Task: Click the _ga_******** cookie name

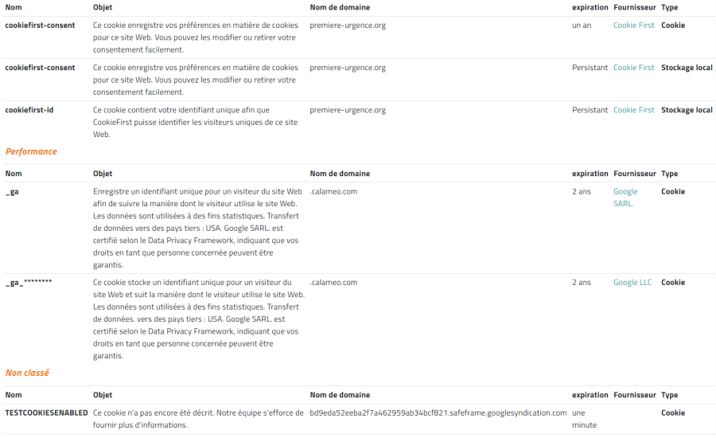Action: pos(29,283)
